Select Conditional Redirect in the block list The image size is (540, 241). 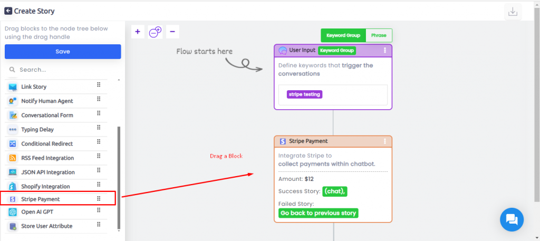56,143
